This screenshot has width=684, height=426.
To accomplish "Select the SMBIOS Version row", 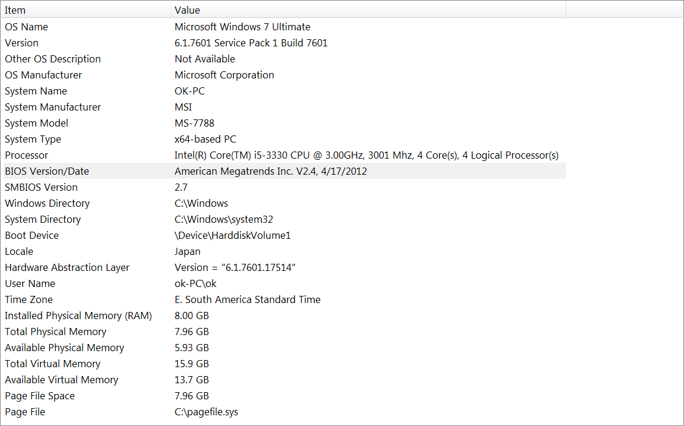I will pyautogui.click(x=284, y=187).
